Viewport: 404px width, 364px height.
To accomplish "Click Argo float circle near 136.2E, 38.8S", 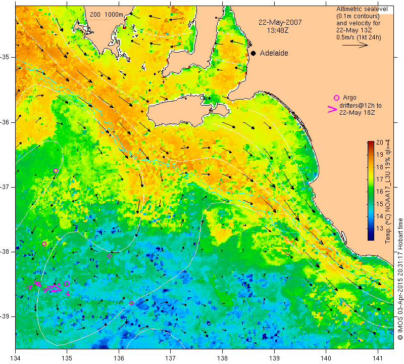I will [x=131, y=303].
